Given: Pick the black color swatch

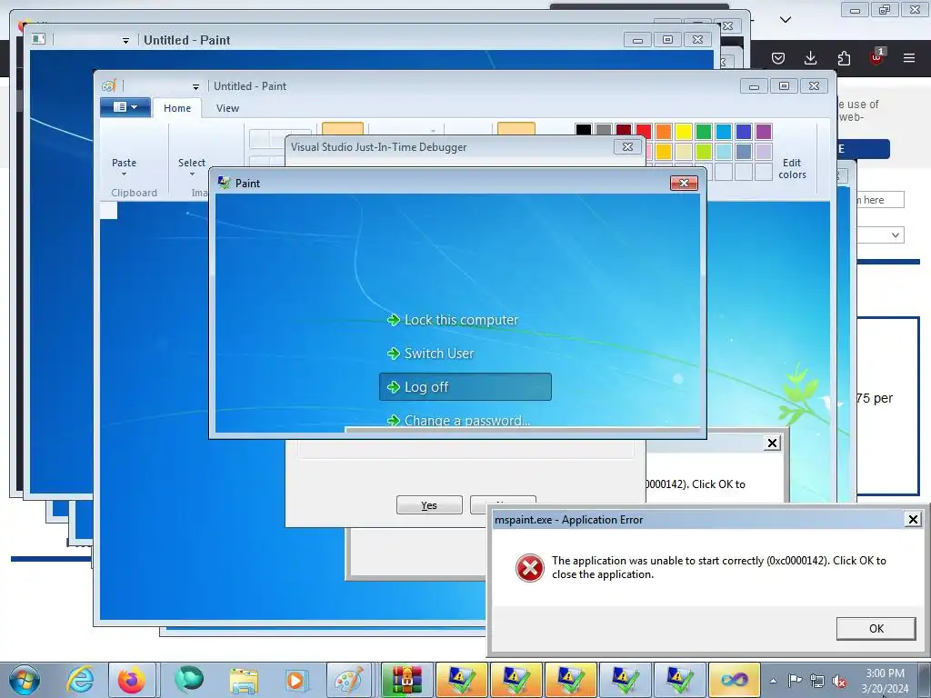Looking at the screenshot, I should coord(584,131).
